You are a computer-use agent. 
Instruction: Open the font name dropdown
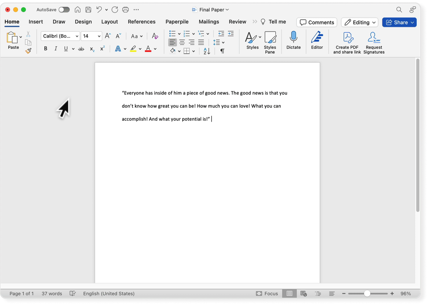(77, 36)
